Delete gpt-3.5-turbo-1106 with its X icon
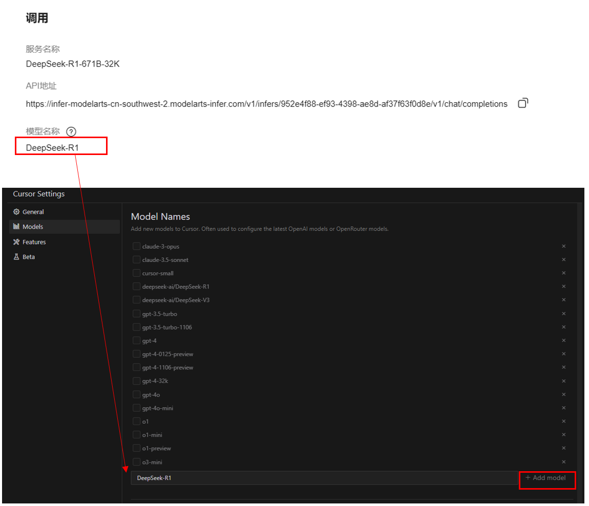589x506 pixels. (563, 327)
